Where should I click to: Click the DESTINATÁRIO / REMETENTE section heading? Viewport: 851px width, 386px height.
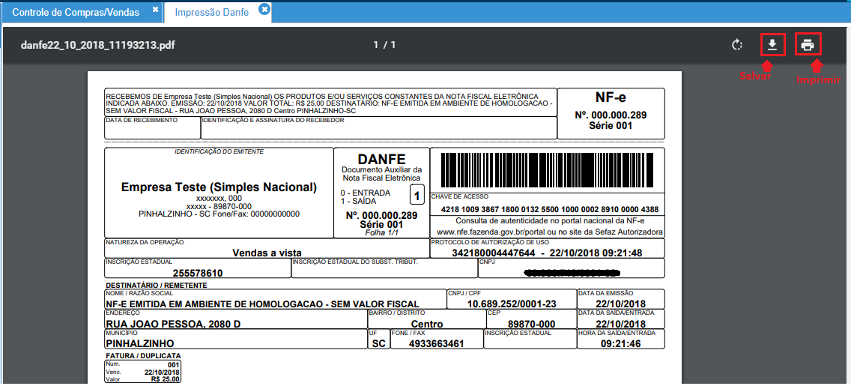pyautogui.click(x=157, y=285)
